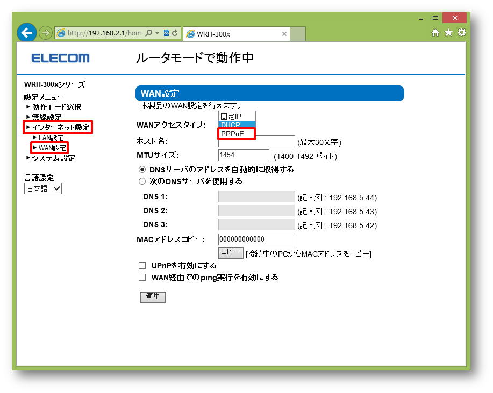Choose 固定IP in WAN access type list
This screenshot has width=493, height=393.
(237, 117)
